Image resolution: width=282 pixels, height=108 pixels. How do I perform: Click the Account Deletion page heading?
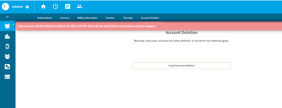click(181, 32)
